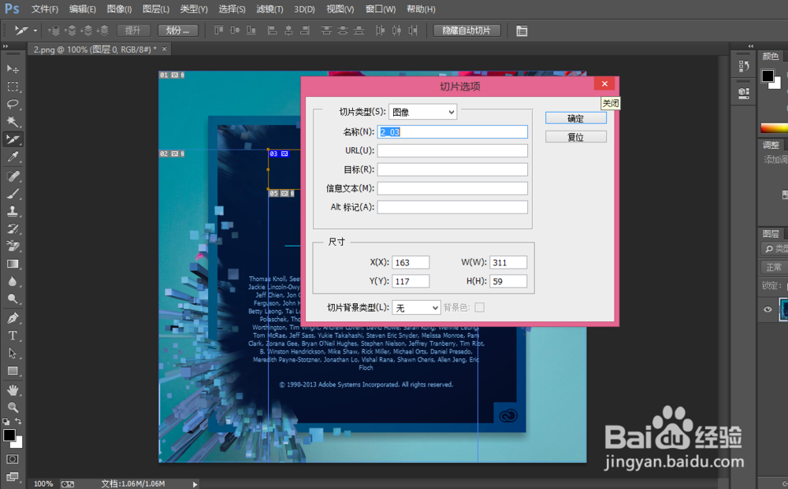
Task: Select the Move tool
Action: click(13, 69)
